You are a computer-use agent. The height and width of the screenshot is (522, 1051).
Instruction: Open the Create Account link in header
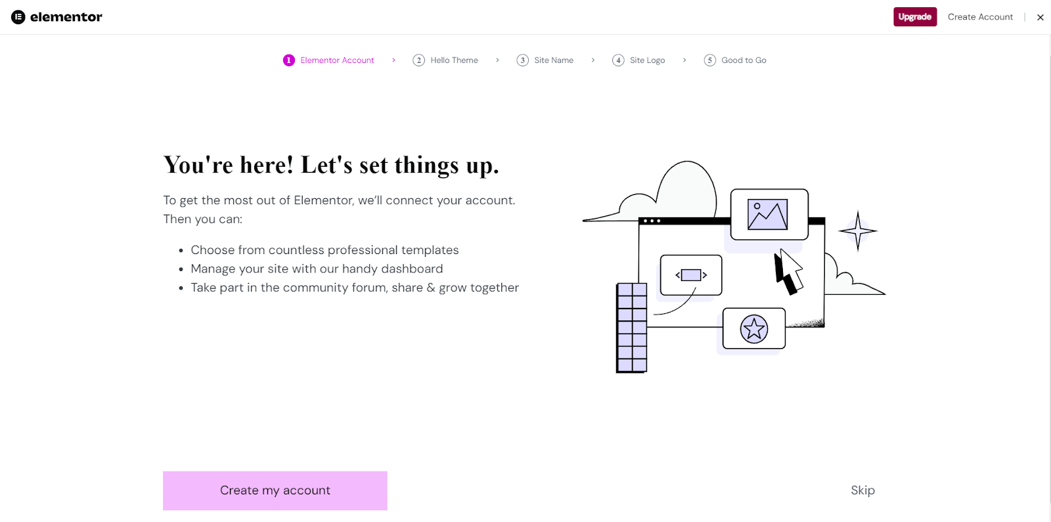[980, 17]
